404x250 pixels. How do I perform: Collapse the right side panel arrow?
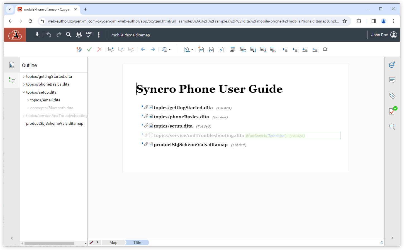click(x=392, y=238)
